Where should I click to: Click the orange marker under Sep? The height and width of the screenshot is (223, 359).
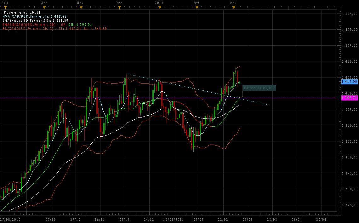(5, 8)
